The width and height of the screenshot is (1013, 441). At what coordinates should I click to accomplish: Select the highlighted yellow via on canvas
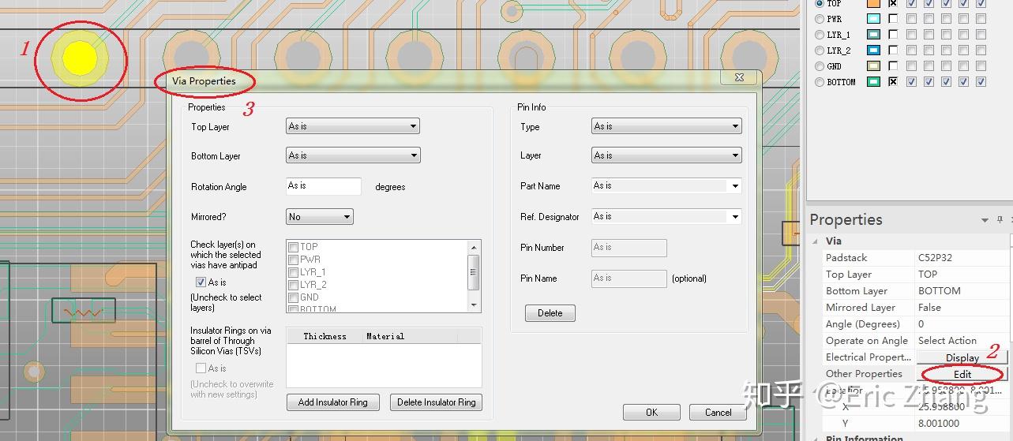click(80, 58)
